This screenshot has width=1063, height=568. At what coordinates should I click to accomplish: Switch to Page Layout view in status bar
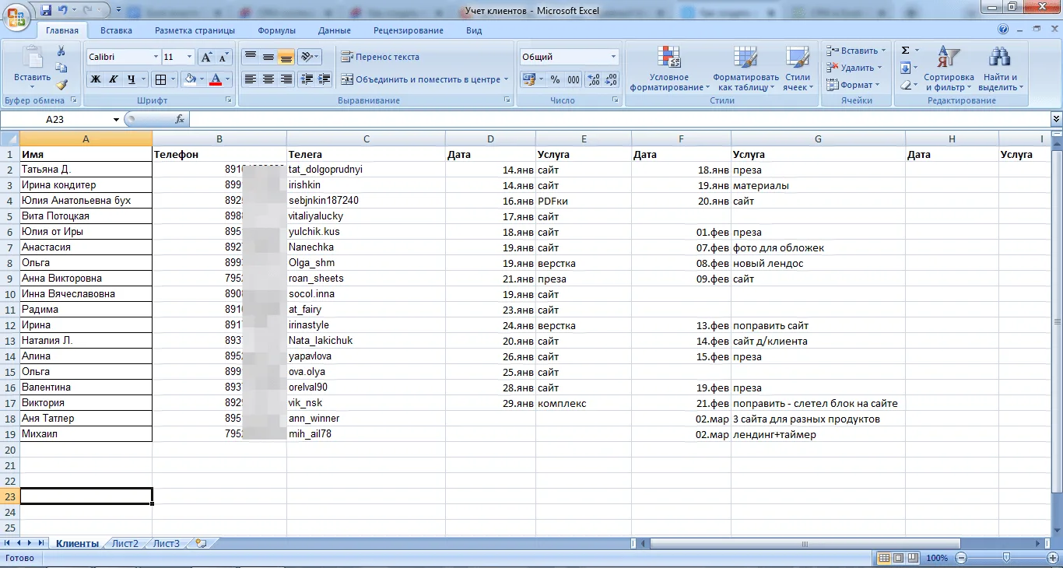tap(898, 558)
